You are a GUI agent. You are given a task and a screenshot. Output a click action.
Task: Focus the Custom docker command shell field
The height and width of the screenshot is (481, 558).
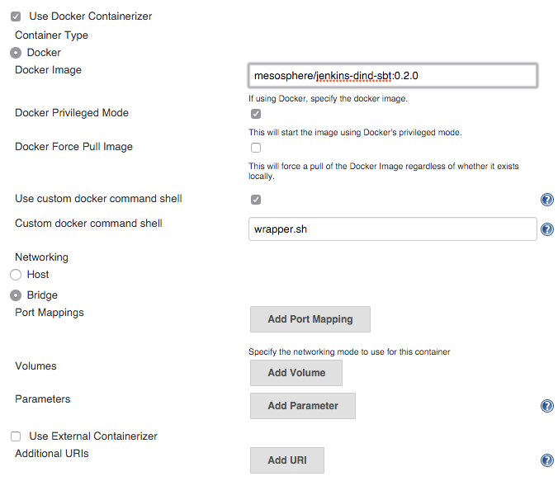[393, 229]
